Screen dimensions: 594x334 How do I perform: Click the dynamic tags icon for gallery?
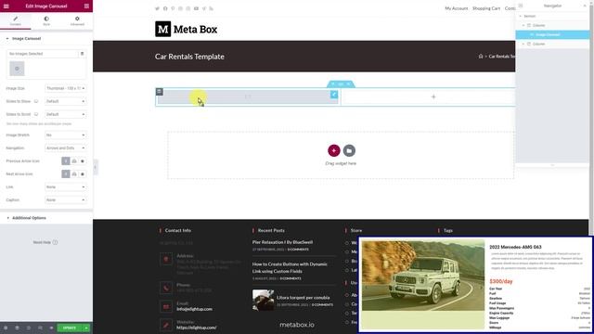(83, 54)
